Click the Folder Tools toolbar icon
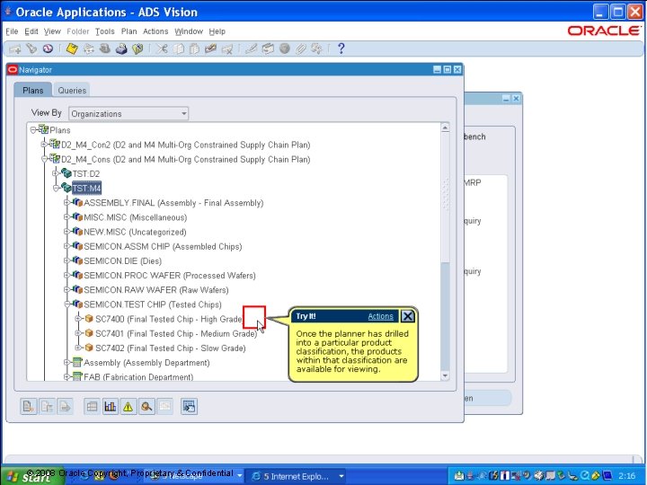647x485 pixels. pos(317,49)
